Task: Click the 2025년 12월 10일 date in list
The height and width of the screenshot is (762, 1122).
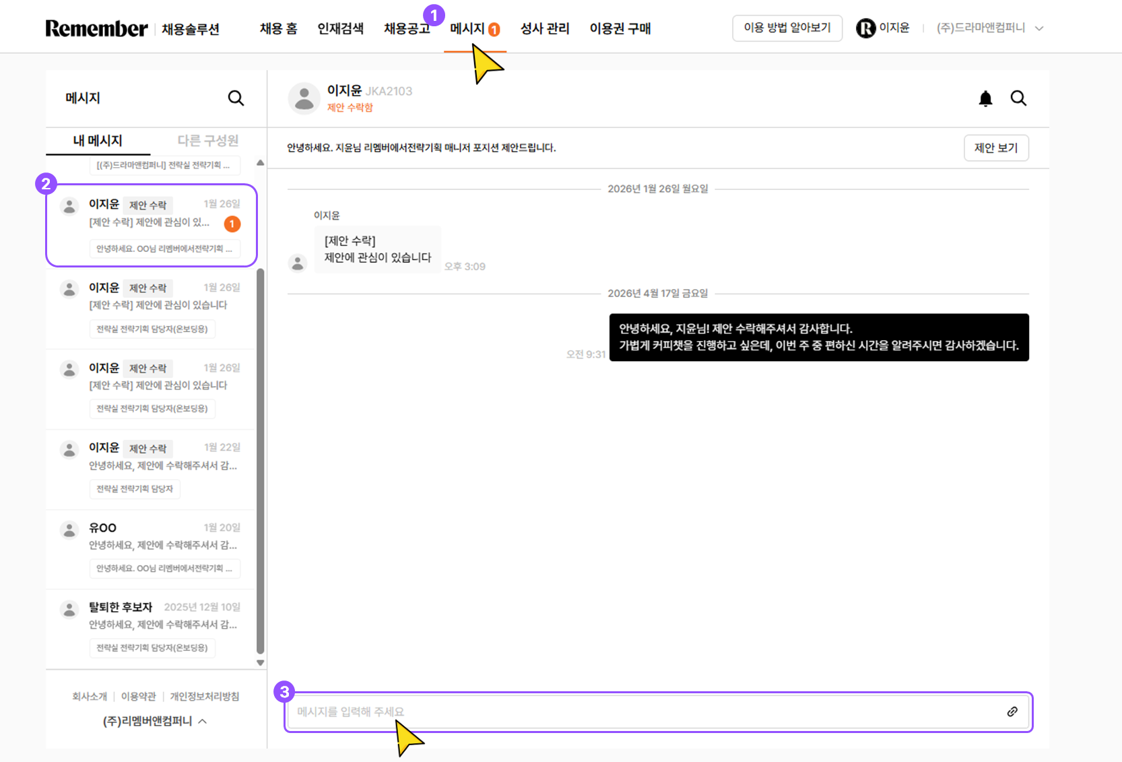Action: pos(202,607)
